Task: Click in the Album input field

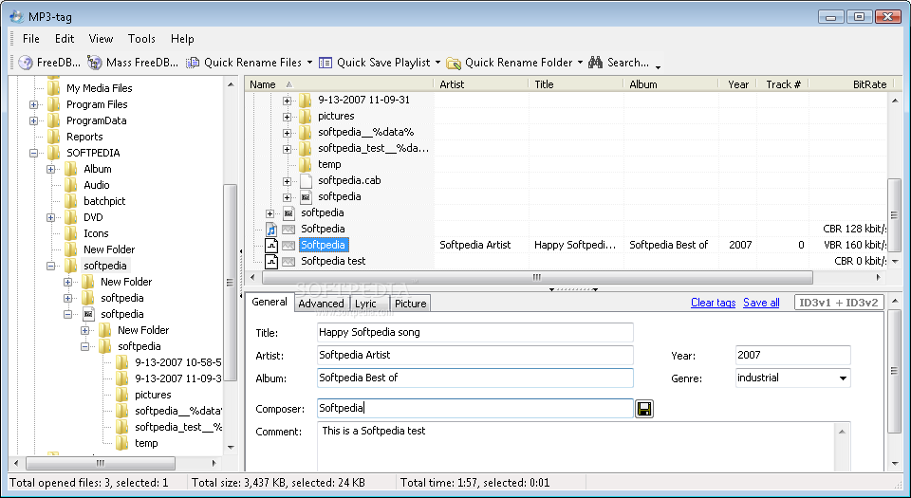Action: [x=474, y=378]
